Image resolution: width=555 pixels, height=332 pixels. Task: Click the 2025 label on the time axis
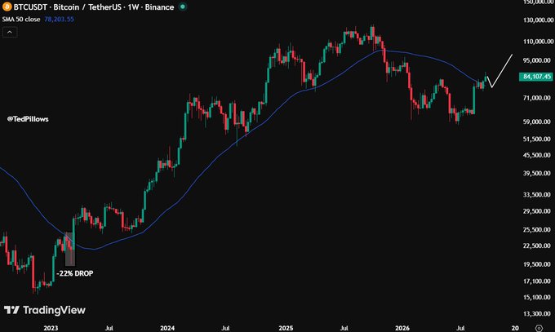(x=286, y=328)
